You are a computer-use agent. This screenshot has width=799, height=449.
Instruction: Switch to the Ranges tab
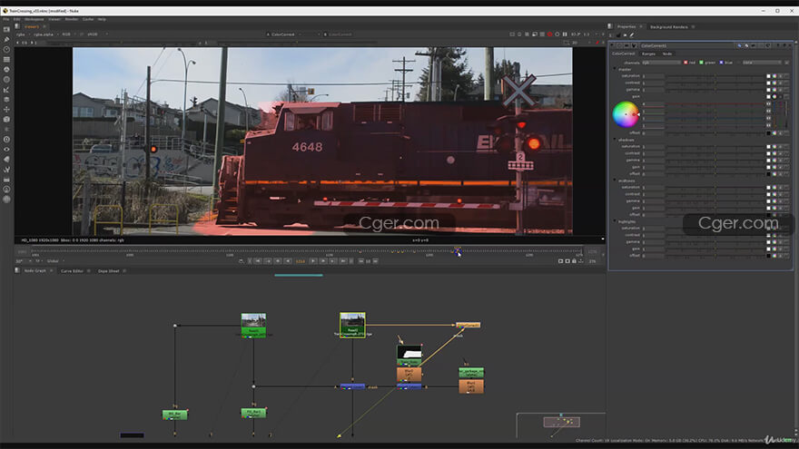[648, 54]
